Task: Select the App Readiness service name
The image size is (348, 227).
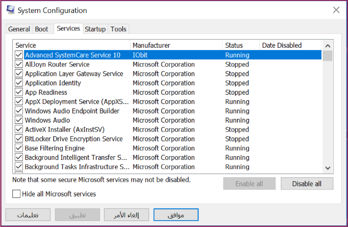Action: click(46, 92)
